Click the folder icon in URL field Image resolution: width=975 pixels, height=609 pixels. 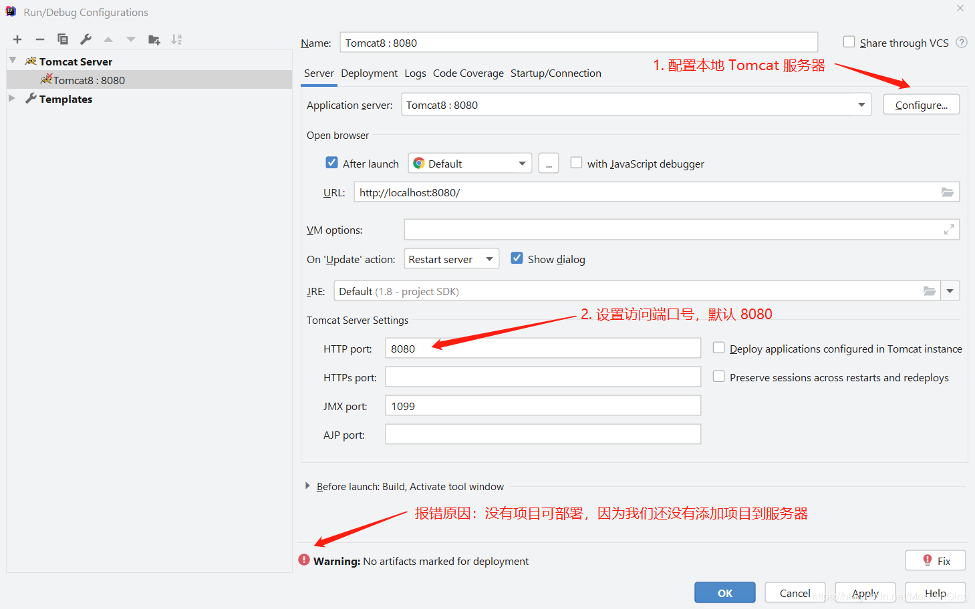[x=948, y=192]
